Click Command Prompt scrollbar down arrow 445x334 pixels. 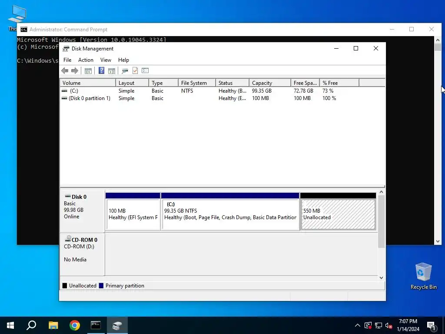pos(438,241)
